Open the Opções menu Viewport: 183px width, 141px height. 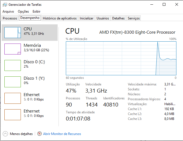[x=23, y=11]
